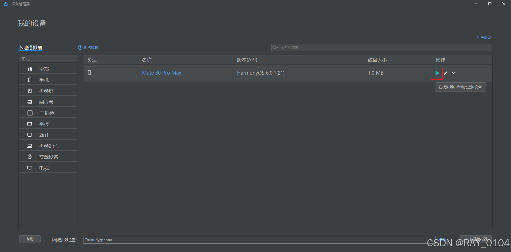The width and height of the screenshot is (511, 252).
Task: Filter by 阔折叠 wide-fold type
Action: 48,102
